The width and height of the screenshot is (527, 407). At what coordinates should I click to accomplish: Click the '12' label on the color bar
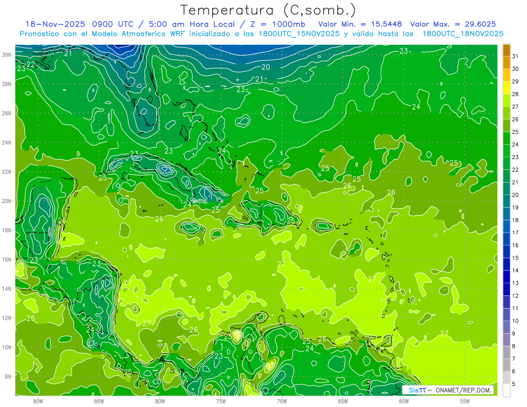click(516, 295)
